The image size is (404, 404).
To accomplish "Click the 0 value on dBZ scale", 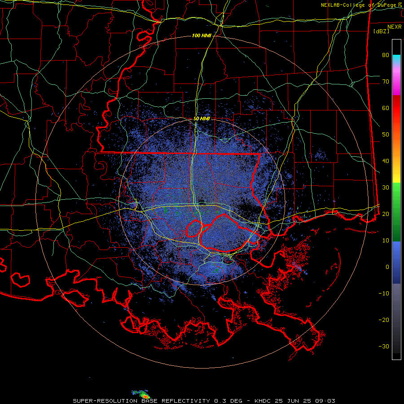I will click(x=387, y=267).
